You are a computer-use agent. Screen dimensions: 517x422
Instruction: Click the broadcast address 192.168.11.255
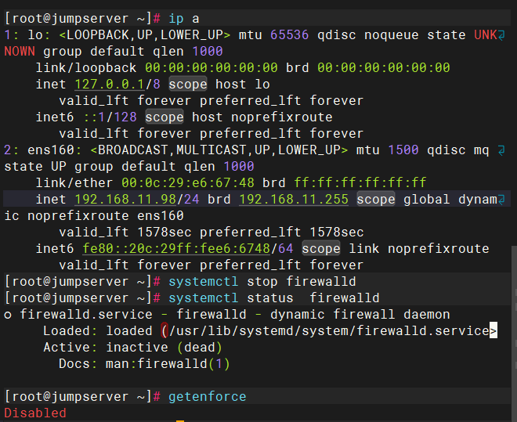coord(294,200)
